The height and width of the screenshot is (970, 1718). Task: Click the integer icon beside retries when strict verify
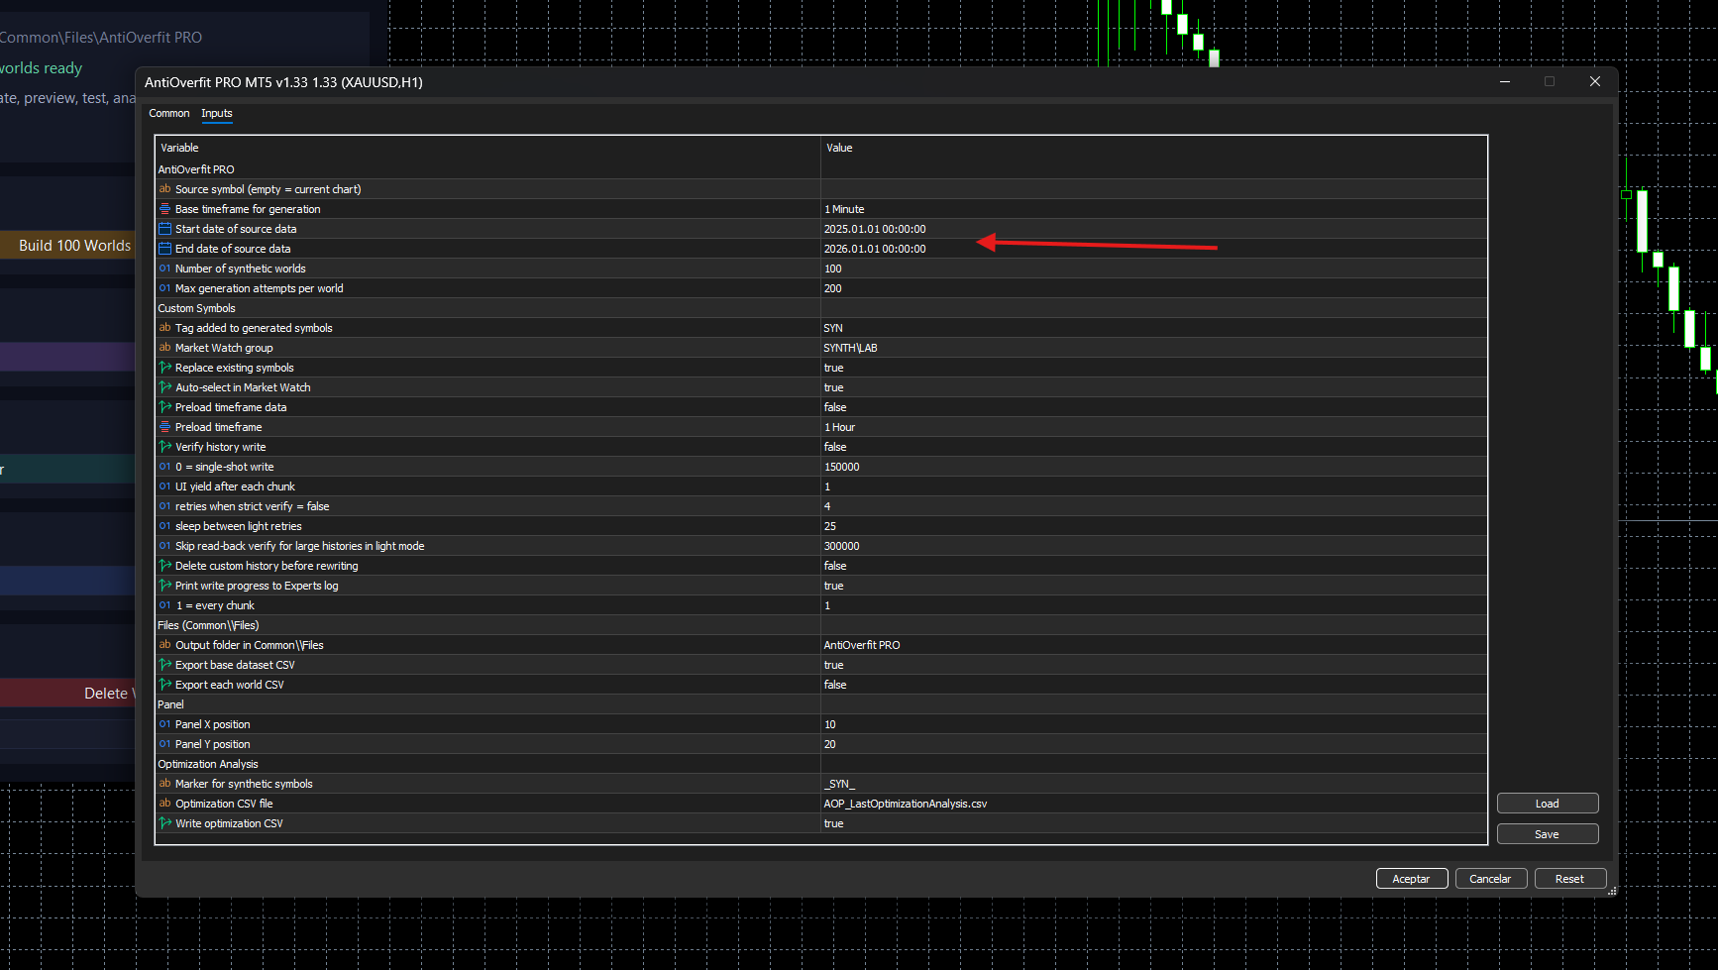164,506
